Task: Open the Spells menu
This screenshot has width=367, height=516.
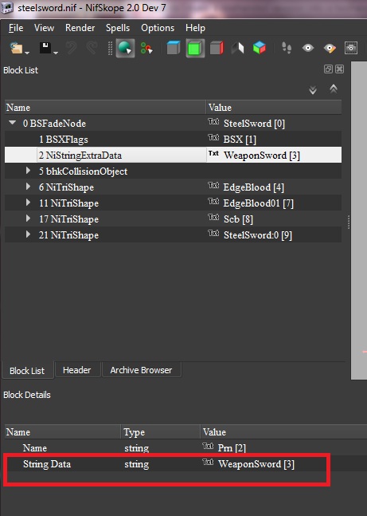Action: (118, 28)
